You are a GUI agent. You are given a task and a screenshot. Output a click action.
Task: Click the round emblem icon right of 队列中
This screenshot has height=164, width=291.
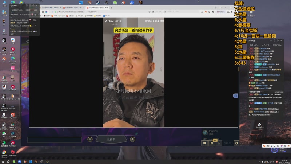tap(132, 139)
